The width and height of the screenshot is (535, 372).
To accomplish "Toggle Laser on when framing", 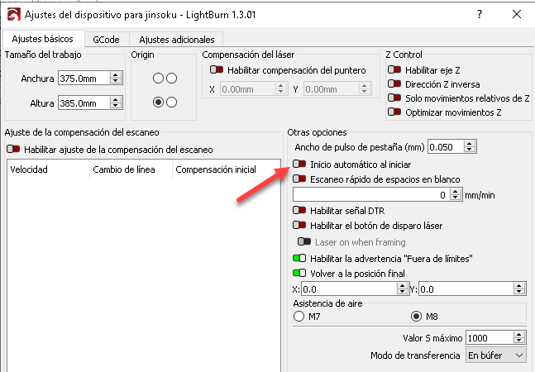I will coord(304,241).
